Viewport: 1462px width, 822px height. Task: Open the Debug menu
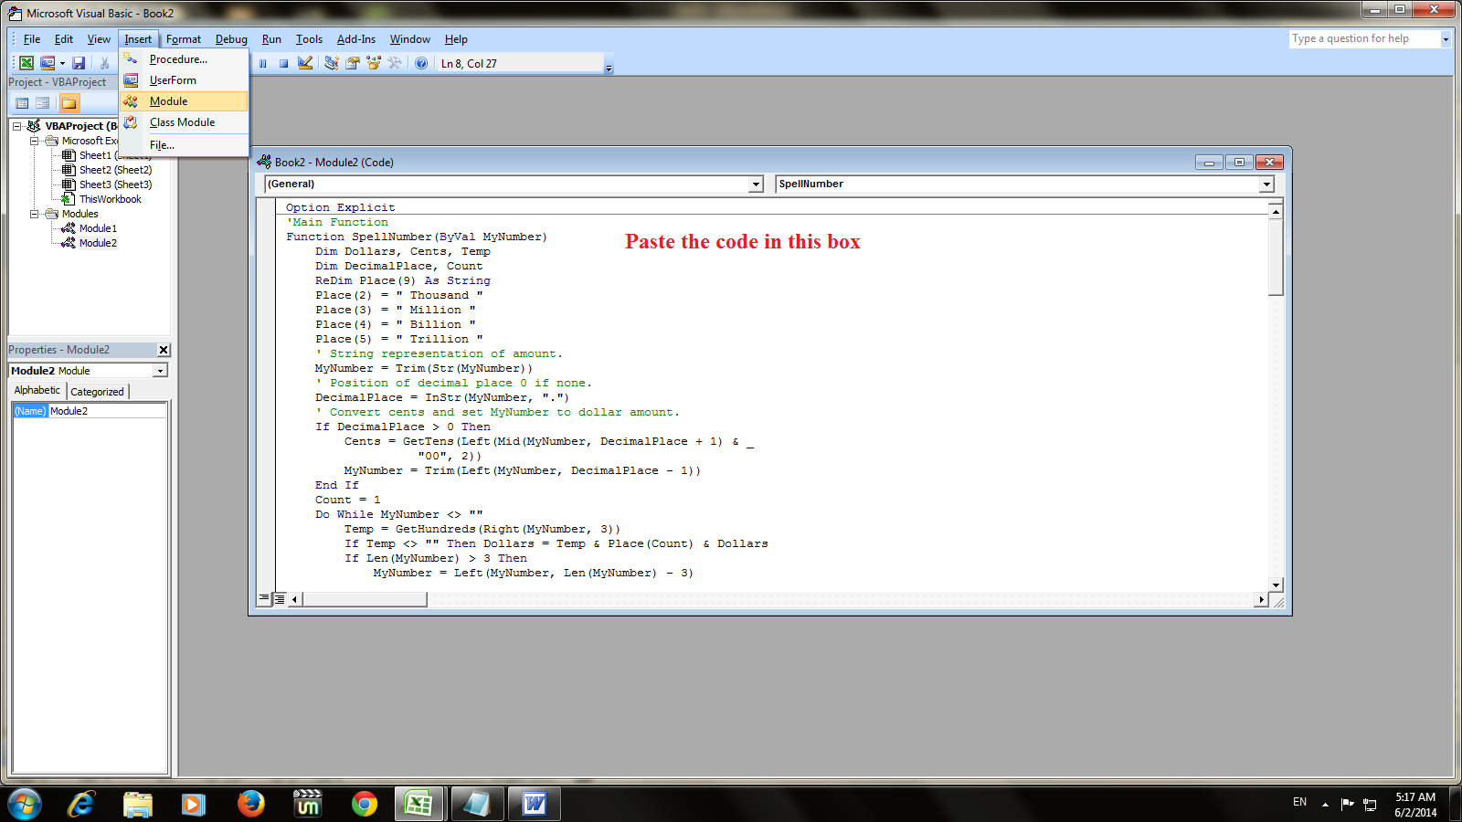[x=231, y=39]
